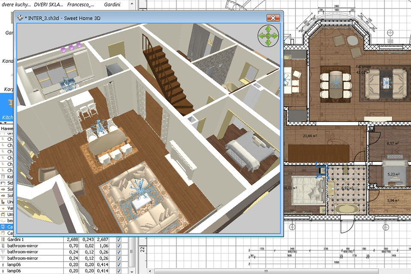Click the 'Gardini 1' name in furniture list
The width and height of the screenshot is (411, 274).
point(15,239)
